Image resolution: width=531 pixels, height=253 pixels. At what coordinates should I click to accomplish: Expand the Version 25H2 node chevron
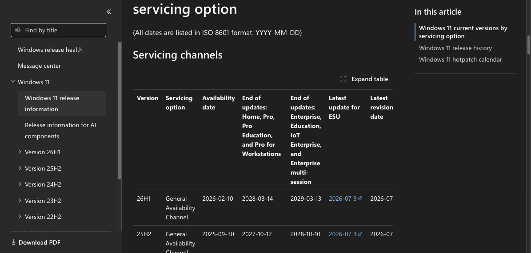pos(20,168)
